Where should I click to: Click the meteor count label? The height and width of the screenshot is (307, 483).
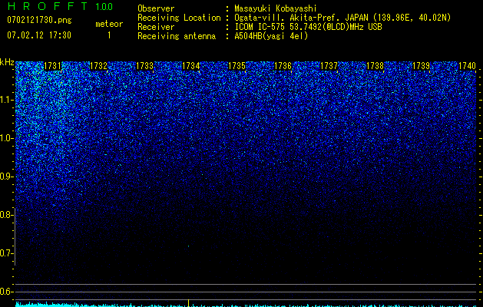coord(109,24)
